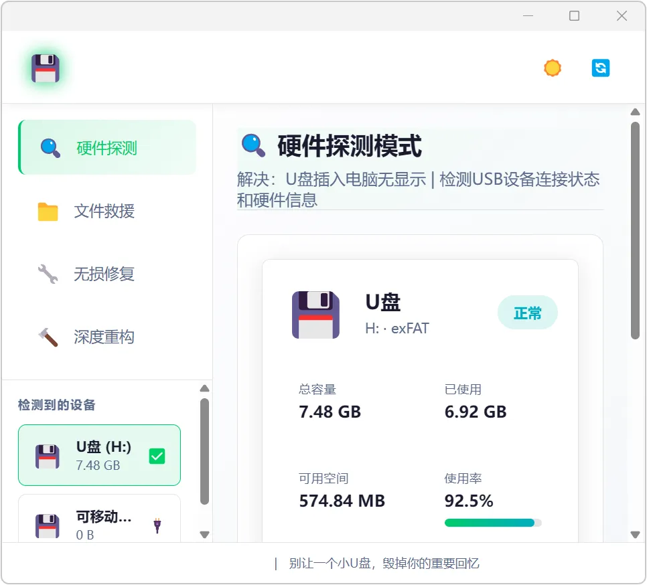Click the 7.48 GB total capacity value
The height and width of the screenshot is (585, 647).
pyautogui.click(x=330, y=412)
